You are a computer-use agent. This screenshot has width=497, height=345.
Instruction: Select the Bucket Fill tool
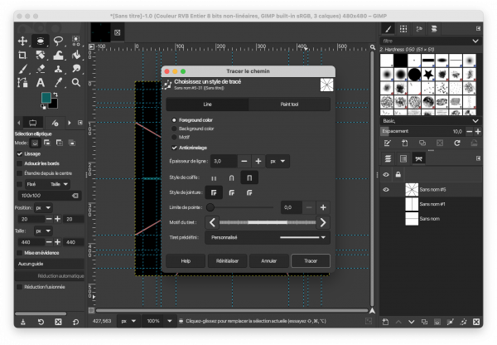(x=75, y=55)
